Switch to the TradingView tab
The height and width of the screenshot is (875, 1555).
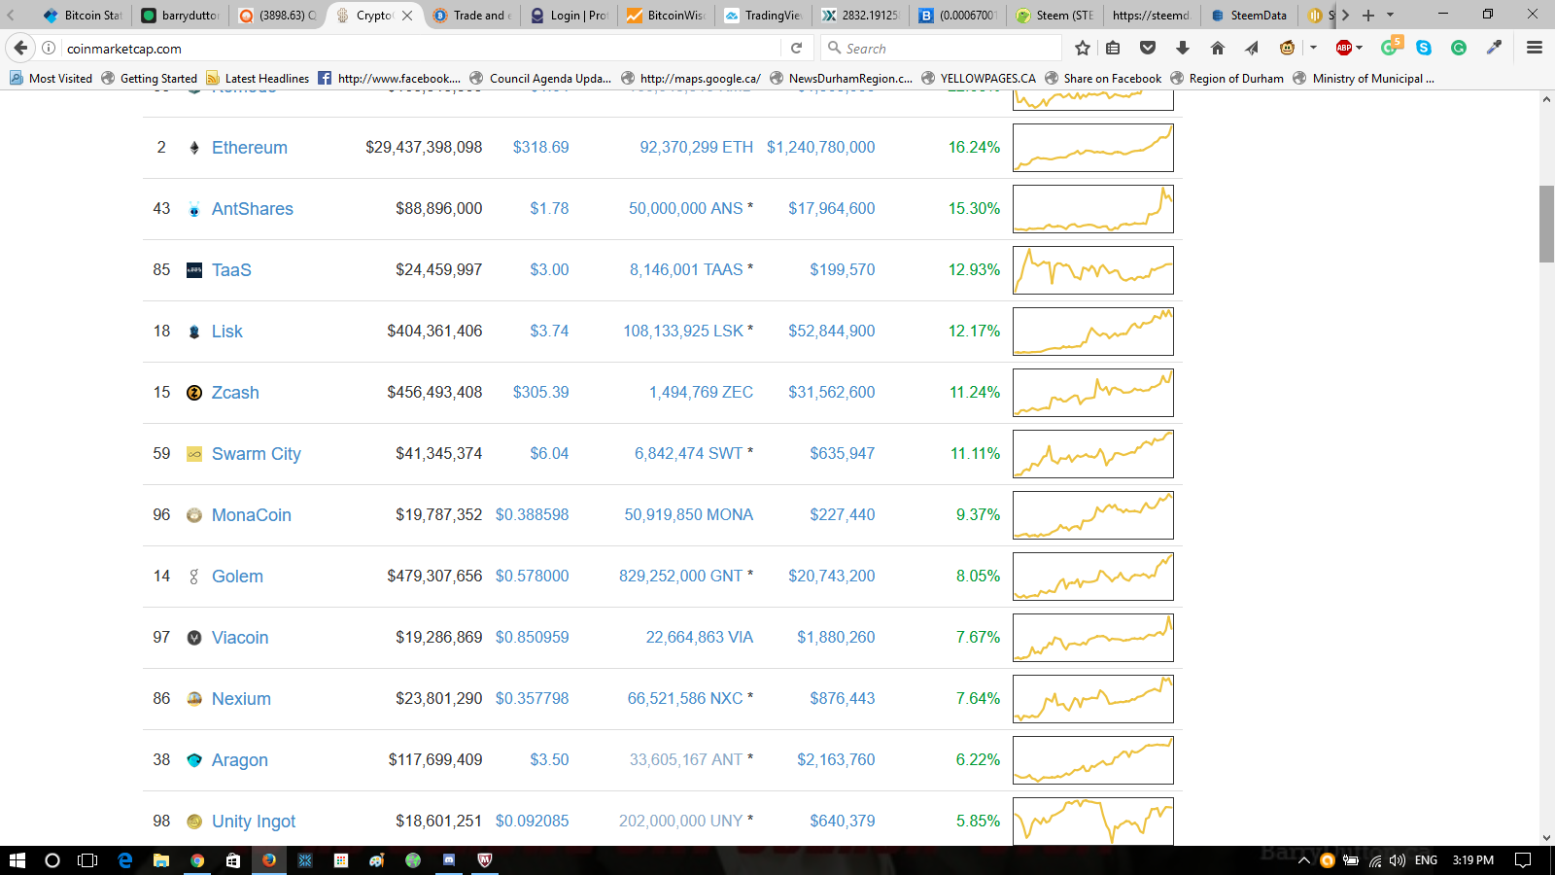tap(762, 16)
